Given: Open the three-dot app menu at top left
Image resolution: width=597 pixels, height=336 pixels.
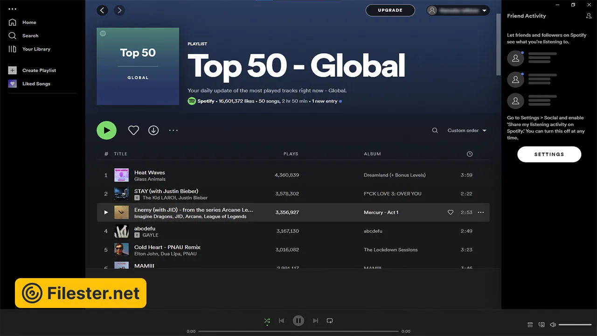Looking at the screenshot, I should tap(12, 8).
